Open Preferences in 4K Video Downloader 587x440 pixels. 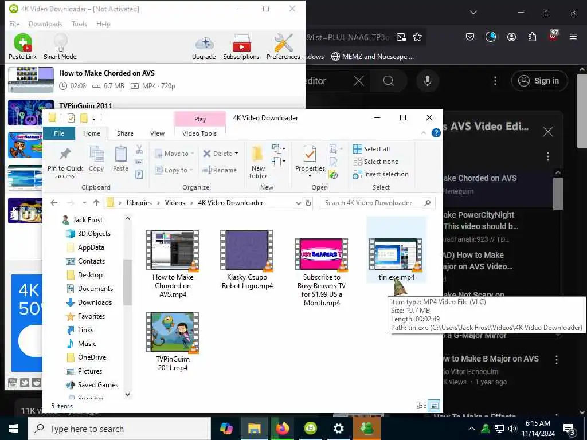[283, 47]
